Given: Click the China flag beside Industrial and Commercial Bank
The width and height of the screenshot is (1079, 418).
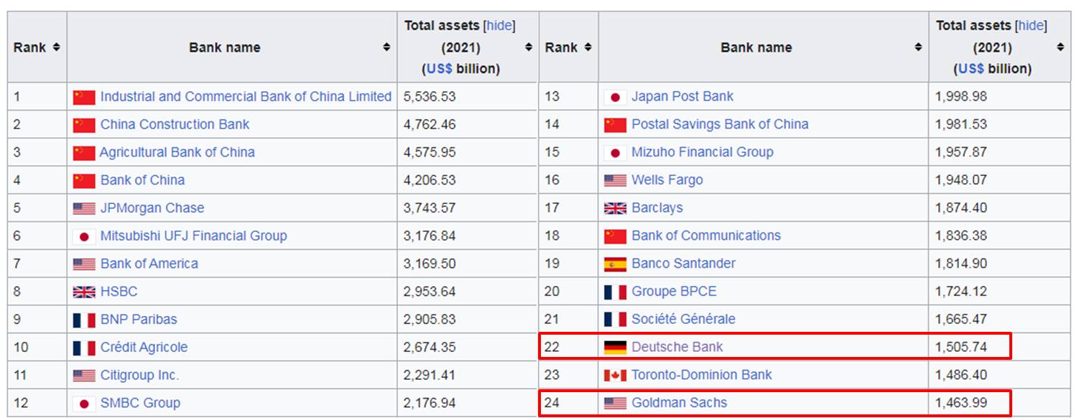Looking at the screenshot, I should [84, 97].
